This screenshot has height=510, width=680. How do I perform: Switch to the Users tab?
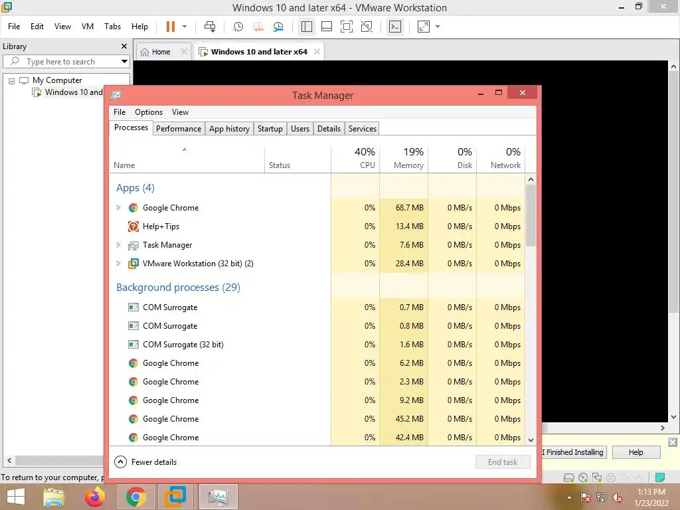(300, 129)
